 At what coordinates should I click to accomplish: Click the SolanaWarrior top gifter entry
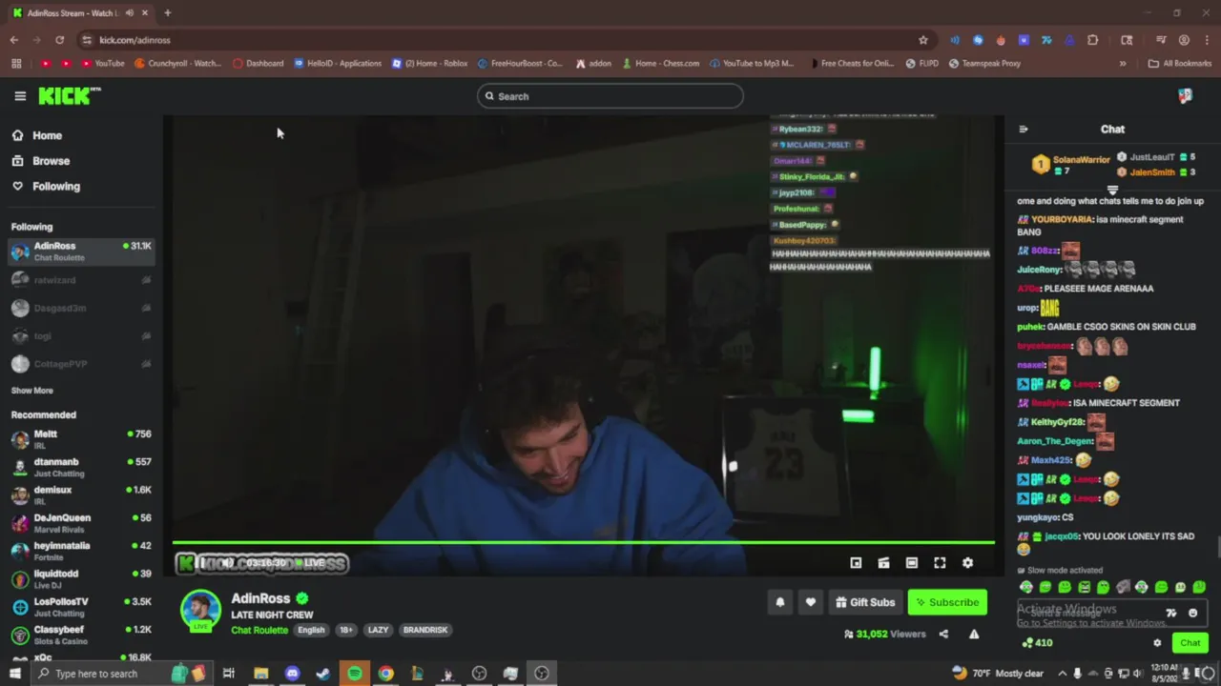(1071, 164)
